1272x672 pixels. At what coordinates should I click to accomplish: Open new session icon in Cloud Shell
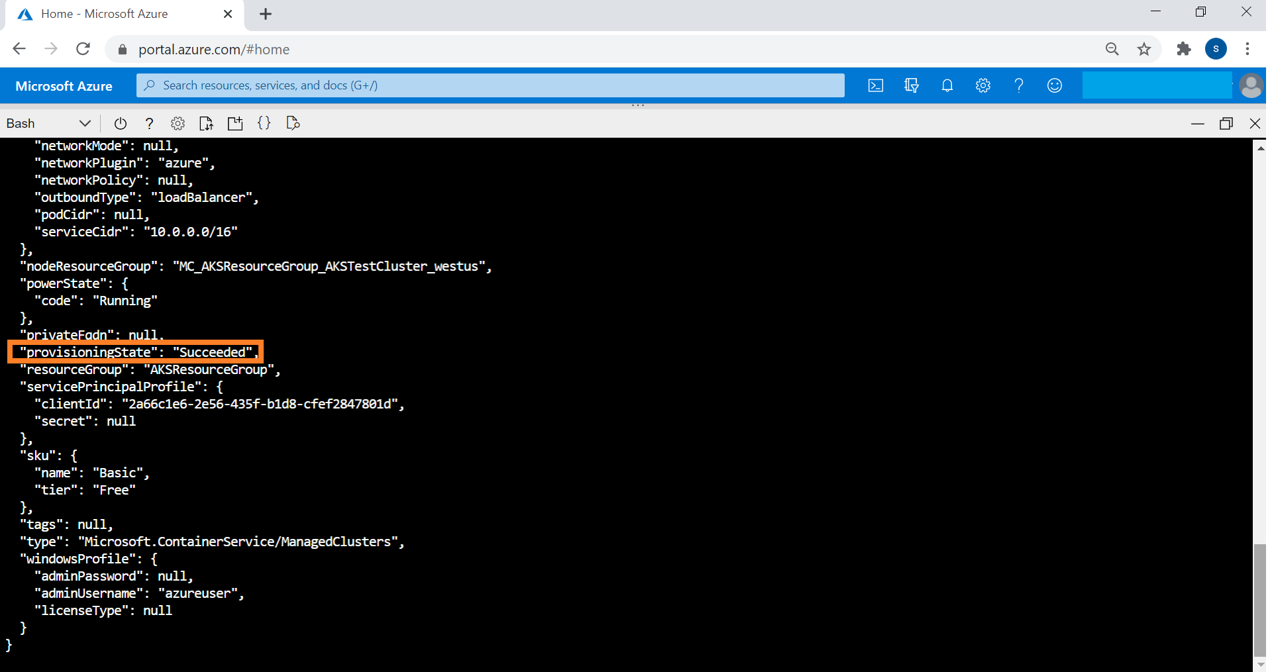[235, 123]
